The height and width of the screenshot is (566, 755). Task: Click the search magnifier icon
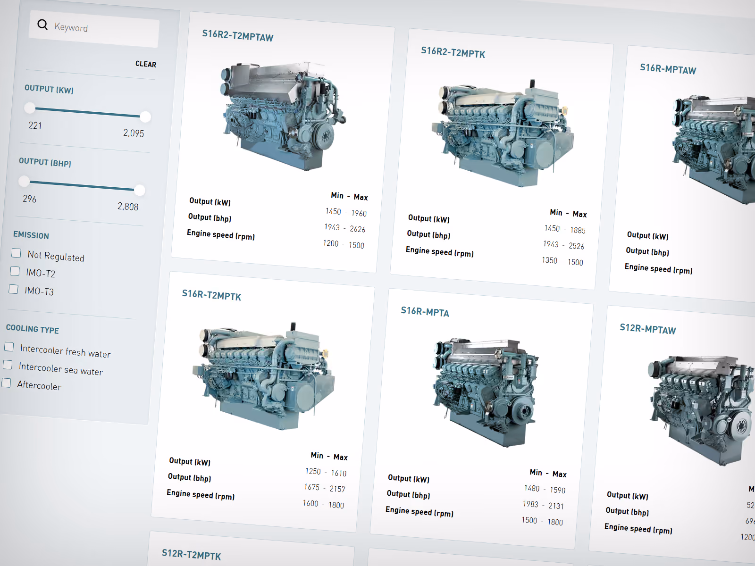(x=42, y=25)
